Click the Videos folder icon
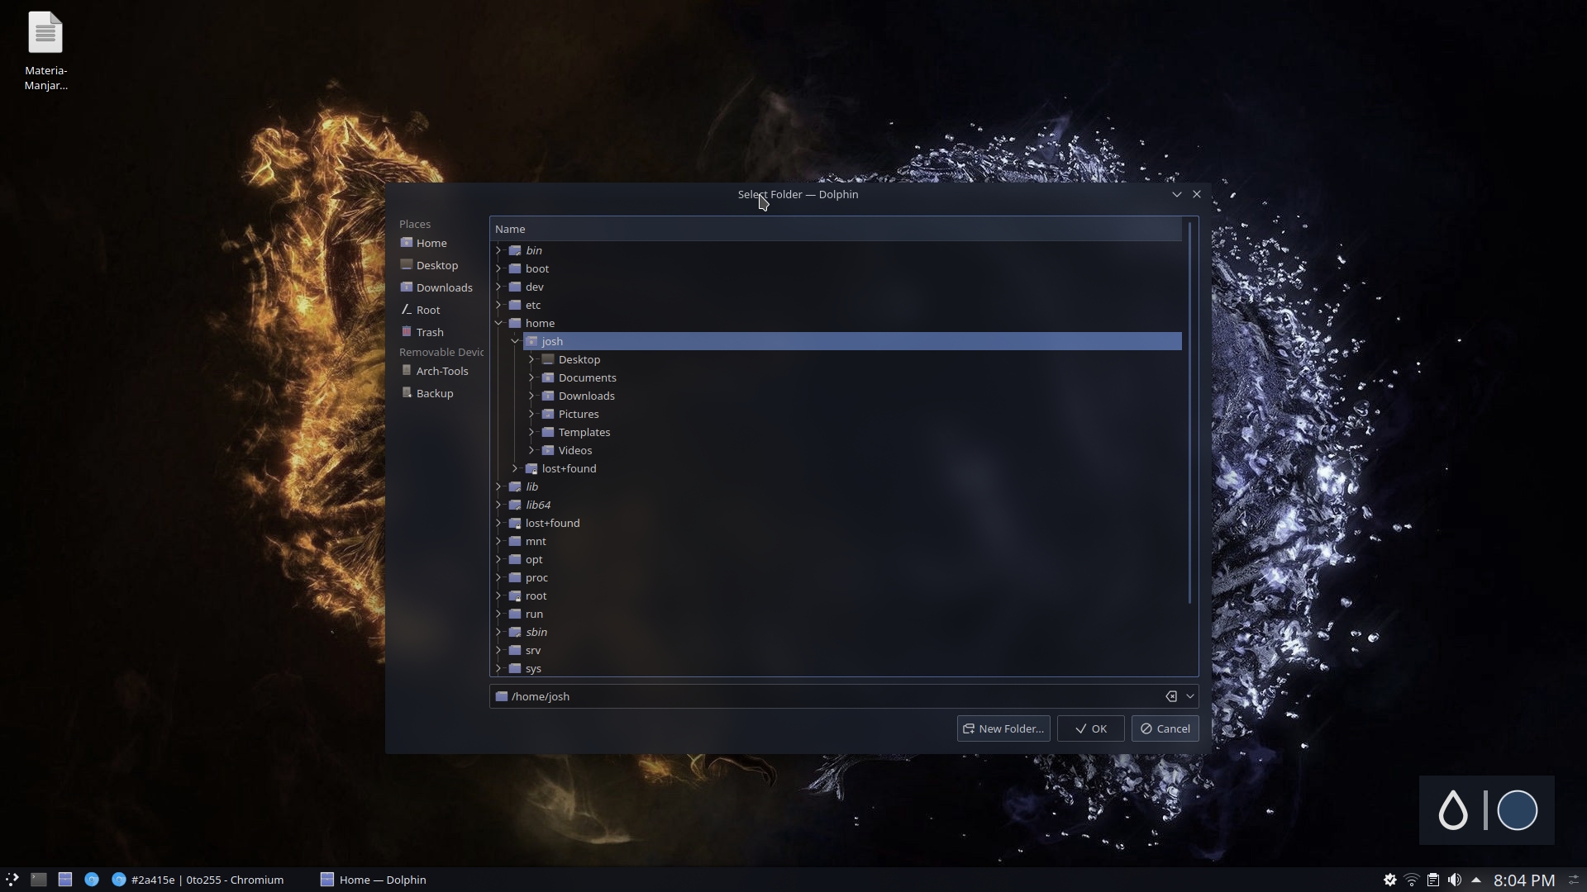Viewport: 1587px width, 892px height. point(548,450)
